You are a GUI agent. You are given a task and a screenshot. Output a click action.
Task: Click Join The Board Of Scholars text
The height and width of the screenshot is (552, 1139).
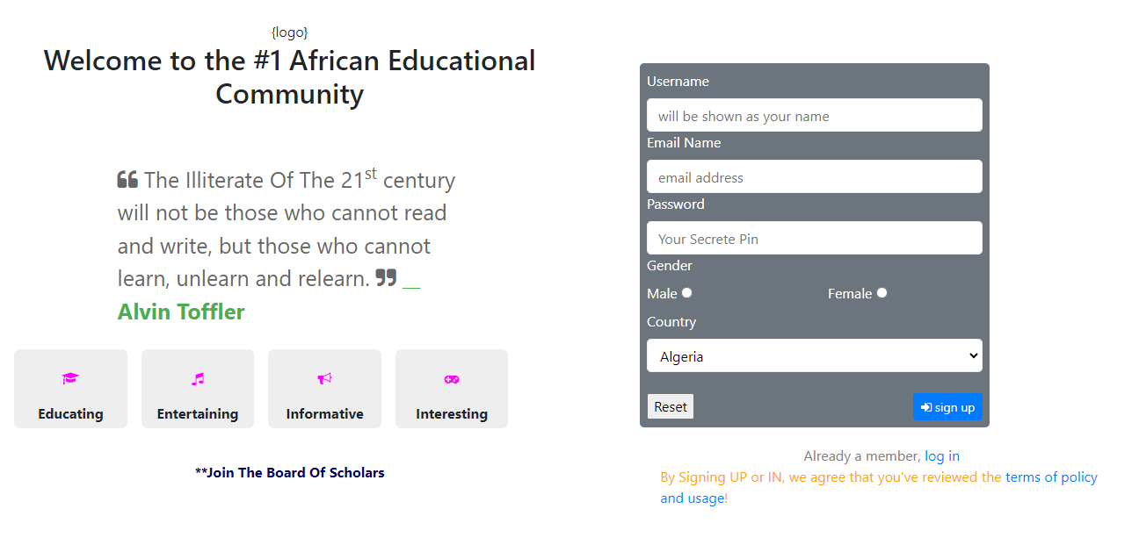click(290, 473)
